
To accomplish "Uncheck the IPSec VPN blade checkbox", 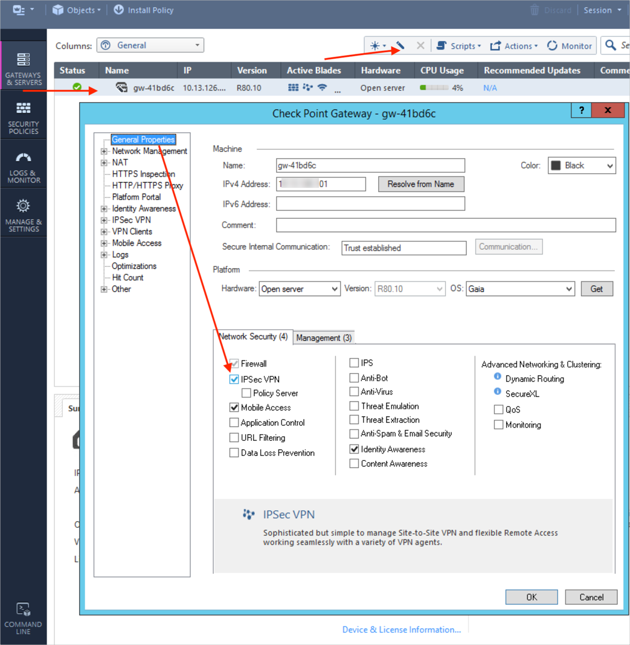I will click(x=234, y=379).
